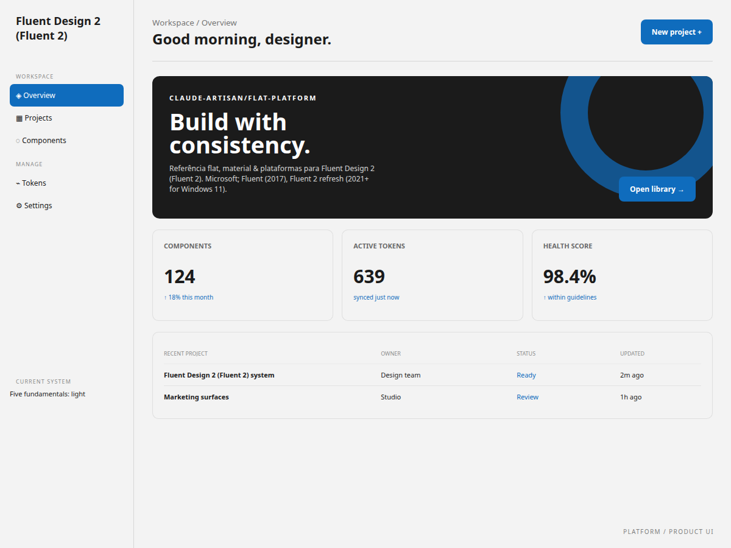
Task: Click the Ready status link
Action: click(x=526, y=375)
